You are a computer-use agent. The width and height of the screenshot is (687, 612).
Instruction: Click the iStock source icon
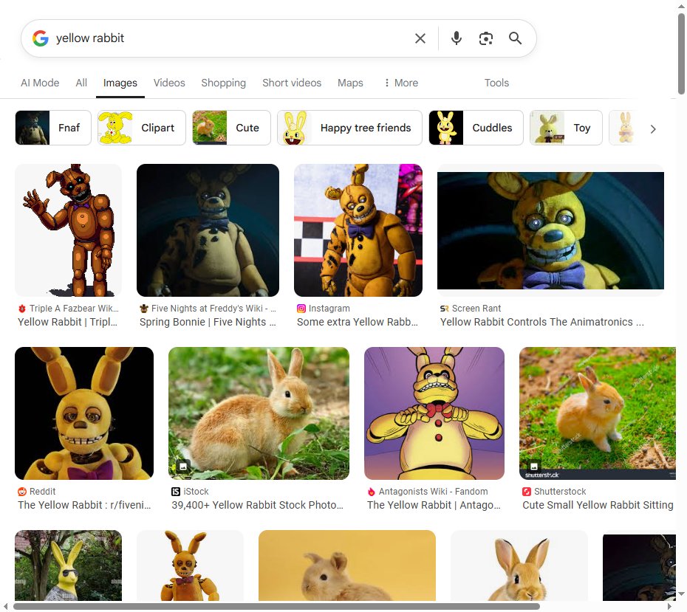[176, 492]
